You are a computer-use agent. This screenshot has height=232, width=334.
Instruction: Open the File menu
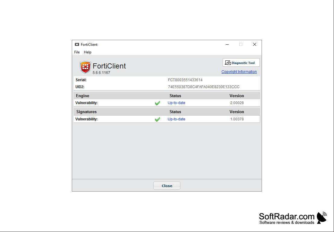pos(77,52)
